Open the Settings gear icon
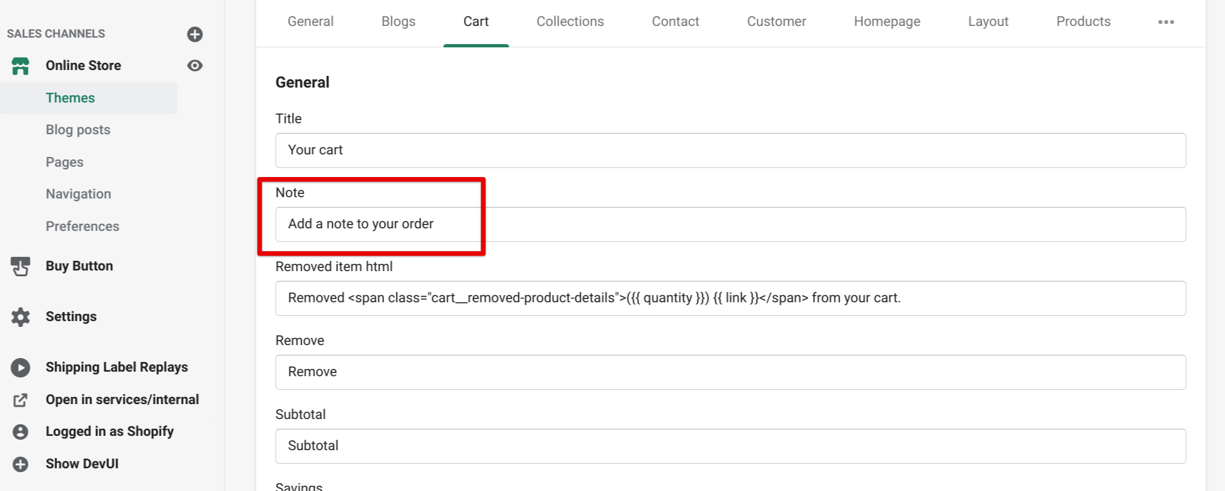Screen dimensions: 1225x491 (x=21, y=317)
